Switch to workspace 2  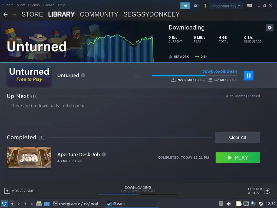[19, 204]
